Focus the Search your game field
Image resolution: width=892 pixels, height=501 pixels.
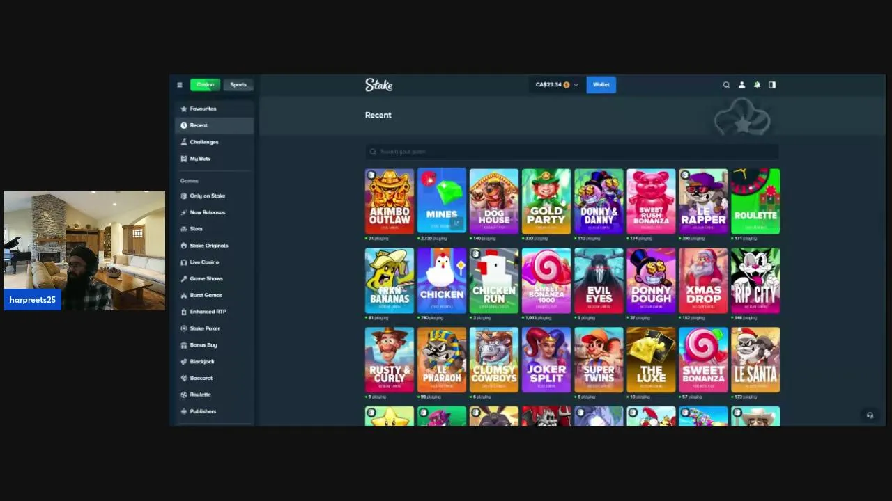click(x=571, y=152)
